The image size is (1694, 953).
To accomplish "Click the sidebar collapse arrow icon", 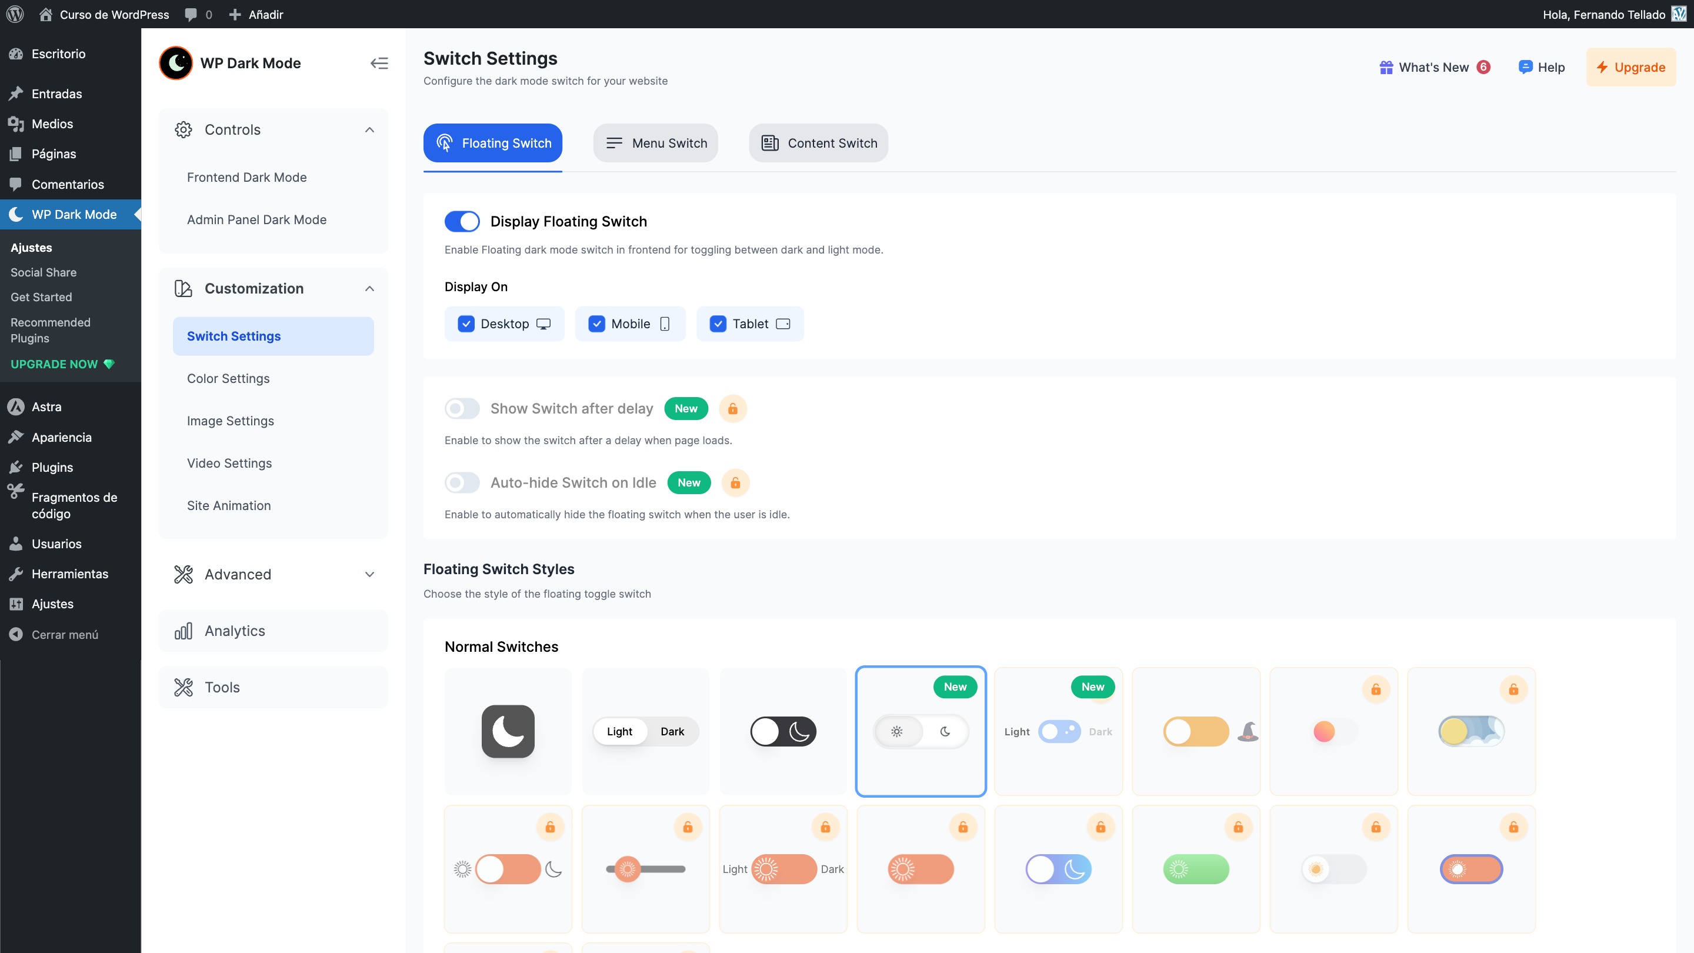I will click(x=379, y=63).
